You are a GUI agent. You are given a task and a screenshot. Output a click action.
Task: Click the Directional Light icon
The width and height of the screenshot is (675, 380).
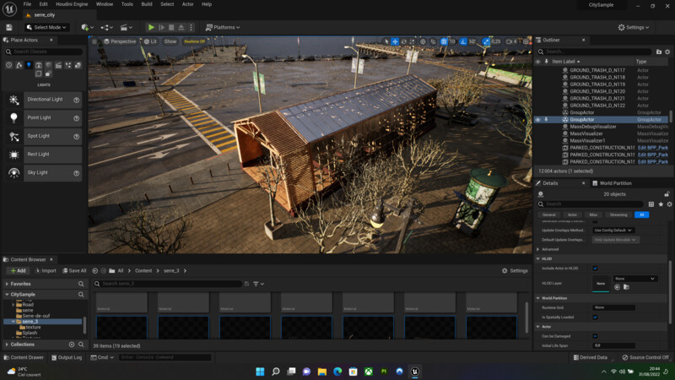(x=14, y=100)
